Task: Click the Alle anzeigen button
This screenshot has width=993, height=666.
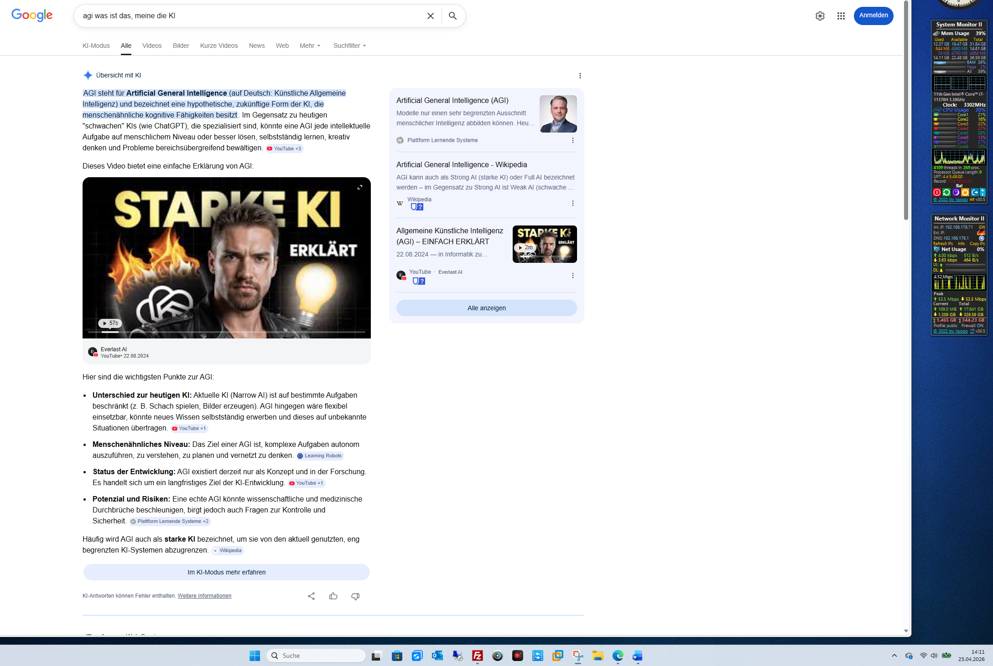Action: [x=486, y=308]
